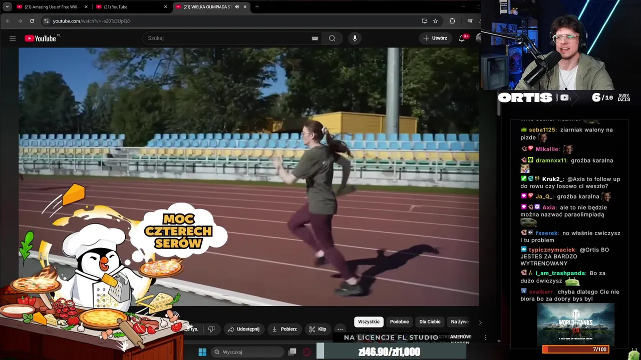Viewport: 641px width, 360px height.
Task: Go back in the browser
Action: pyautogui.click(x=8, y=21)
